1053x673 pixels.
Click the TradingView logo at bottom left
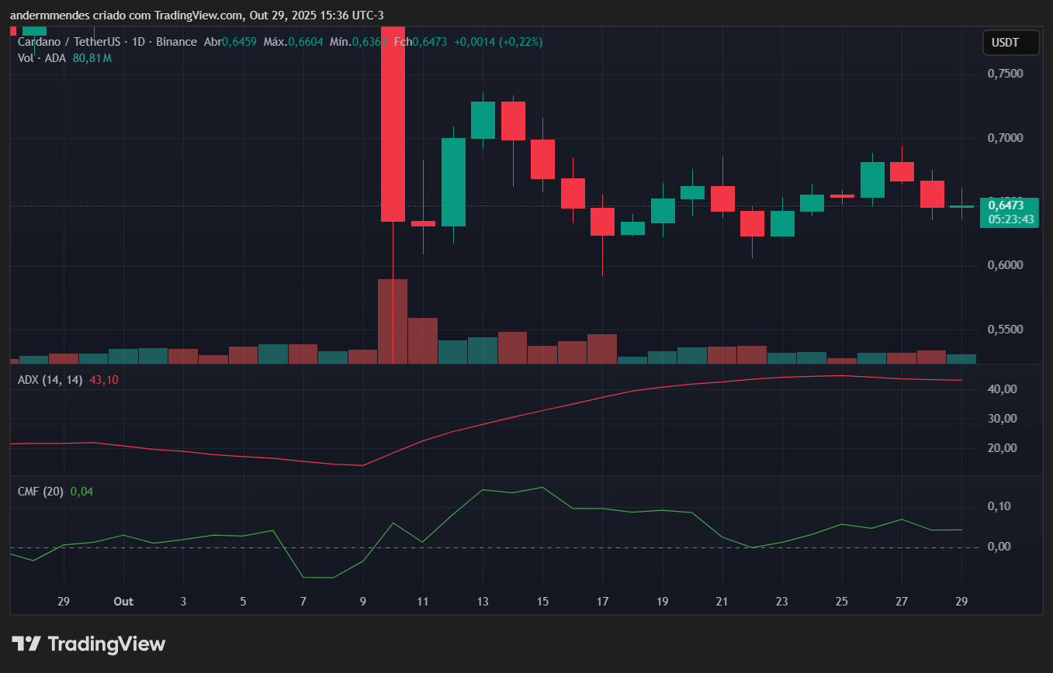pos(88,644)
